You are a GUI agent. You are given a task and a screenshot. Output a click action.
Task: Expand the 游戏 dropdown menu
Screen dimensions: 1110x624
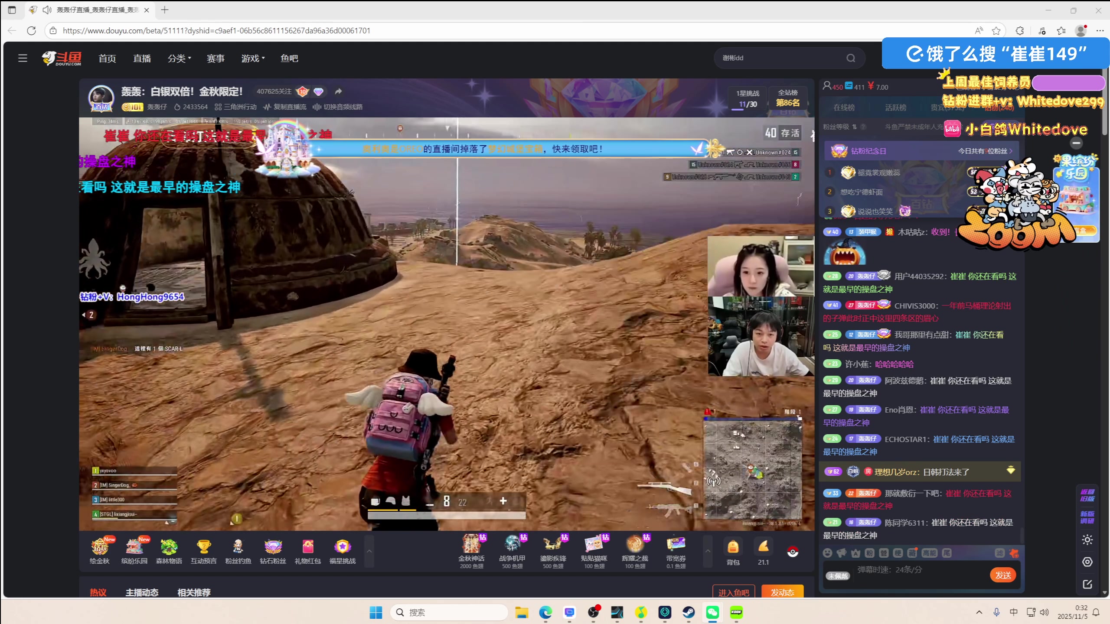tap(253, 58)
